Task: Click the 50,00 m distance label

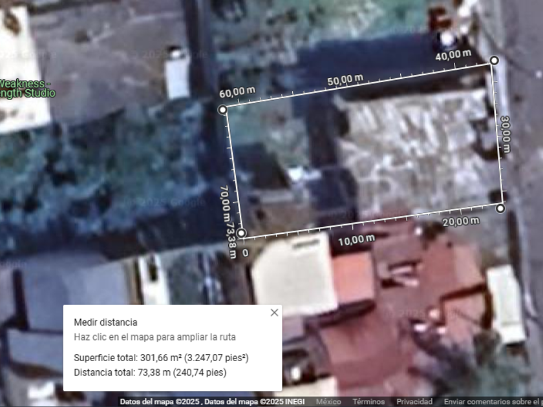Action: [345, 80]
